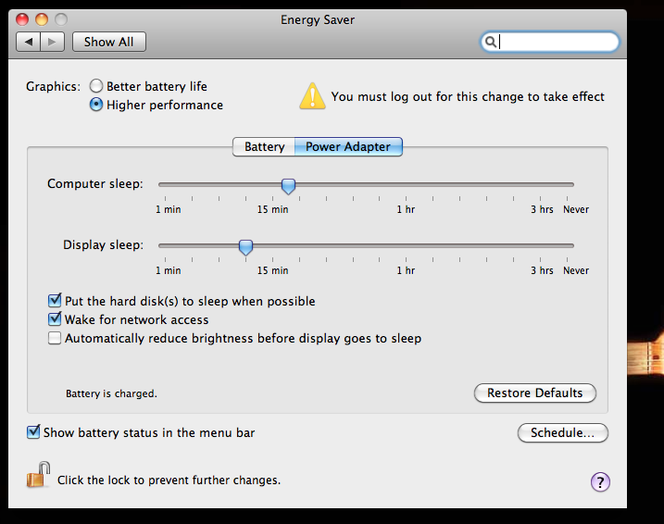The width and height of the screenshot is (664, 524).
Task: Click 'Click the lock to prevent' text
Action: tap(169, 480)
